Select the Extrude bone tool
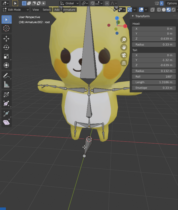The image size is (178, 210). 6,114
